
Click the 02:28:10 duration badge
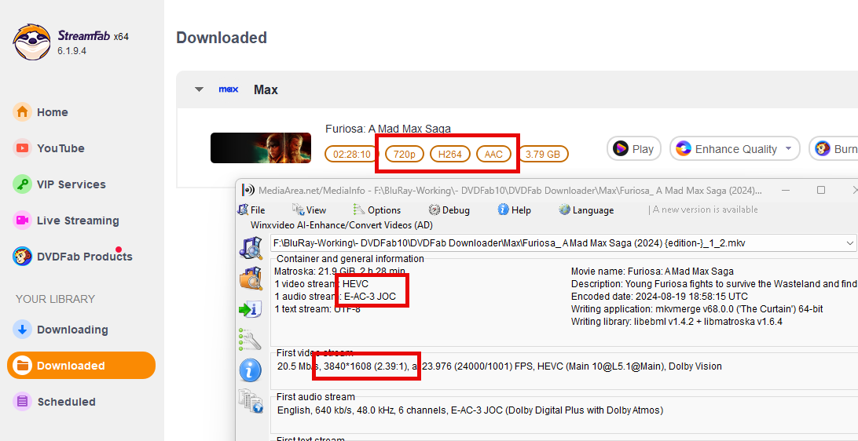click(x=352, y=154)
